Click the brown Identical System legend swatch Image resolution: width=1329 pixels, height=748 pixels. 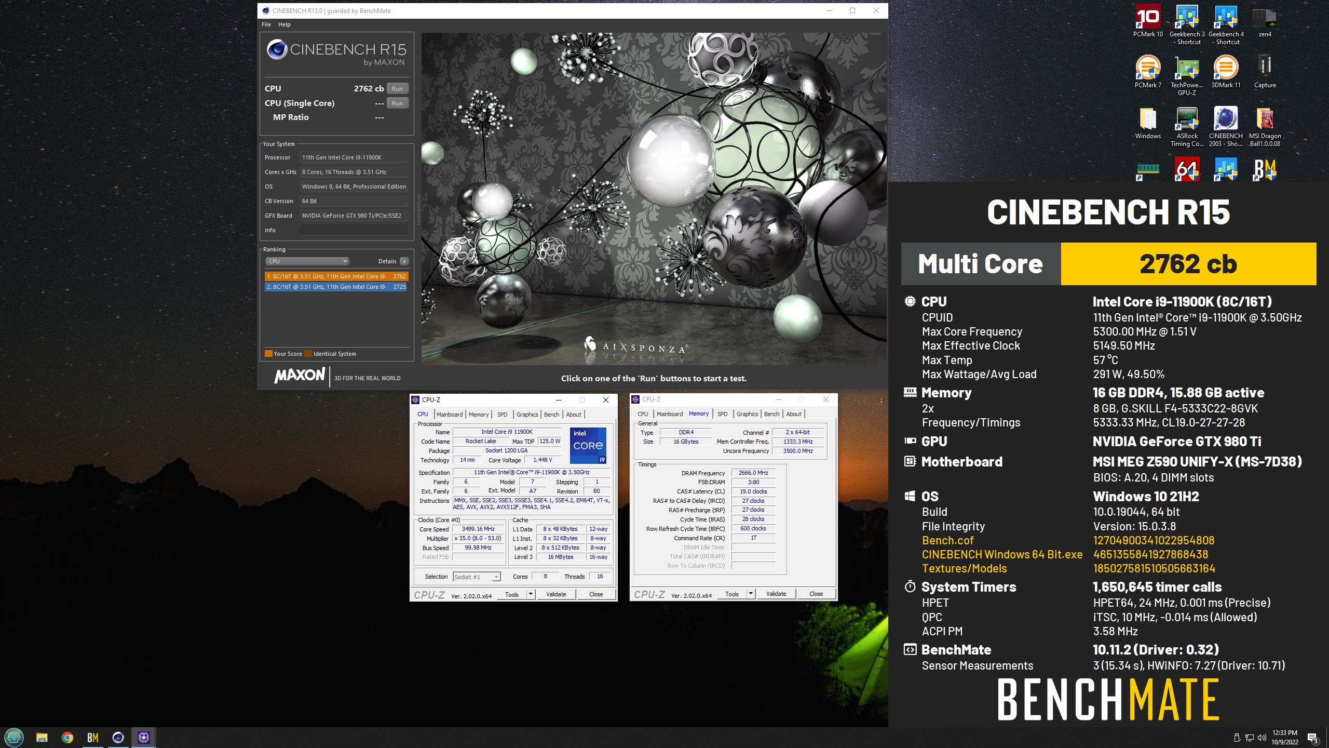(308, 354)
